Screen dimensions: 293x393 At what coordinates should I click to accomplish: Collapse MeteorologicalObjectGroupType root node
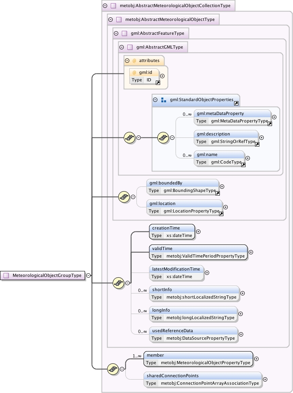pos(88,275)
